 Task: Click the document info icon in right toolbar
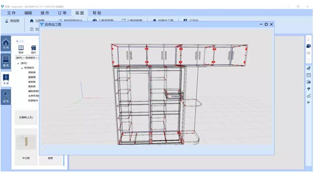[309, 82]
